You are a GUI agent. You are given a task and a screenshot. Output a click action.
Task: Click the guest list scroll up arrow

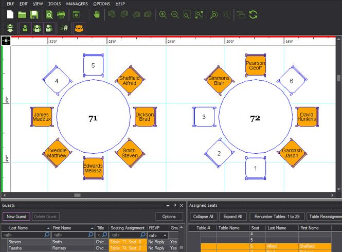coord(181,227)
